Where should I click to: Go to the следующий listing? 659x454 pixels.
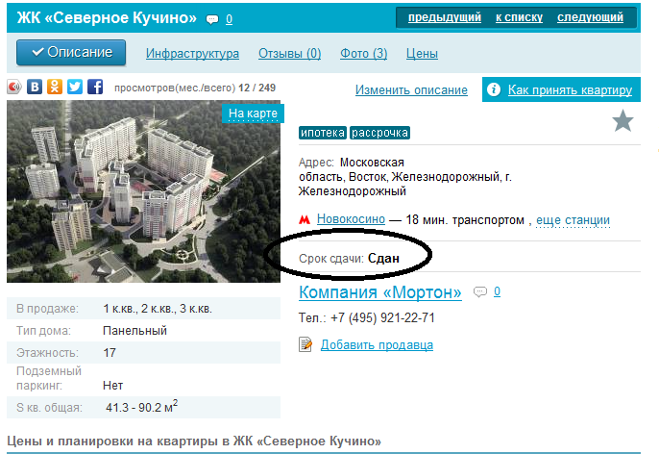(x=590, y=17)
